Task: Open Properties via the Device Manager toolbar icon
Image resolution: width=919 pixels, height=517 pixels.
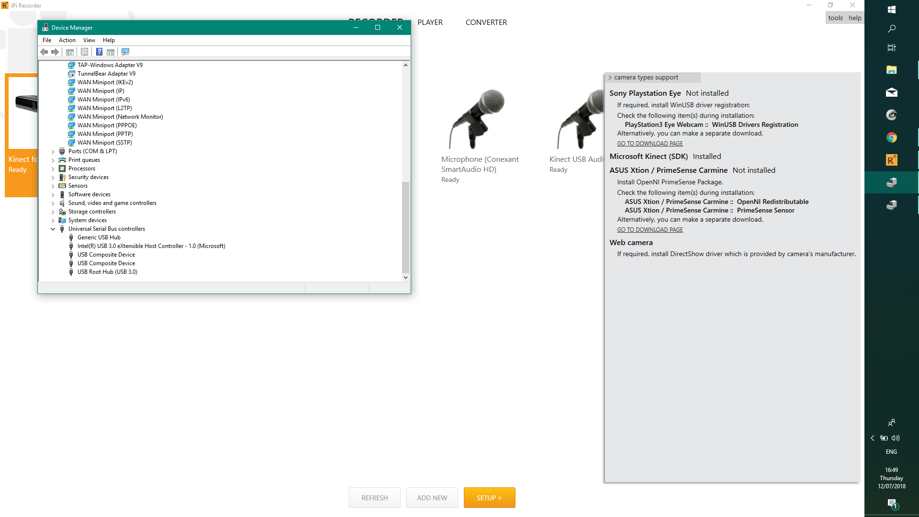Action: coord(85,52)
